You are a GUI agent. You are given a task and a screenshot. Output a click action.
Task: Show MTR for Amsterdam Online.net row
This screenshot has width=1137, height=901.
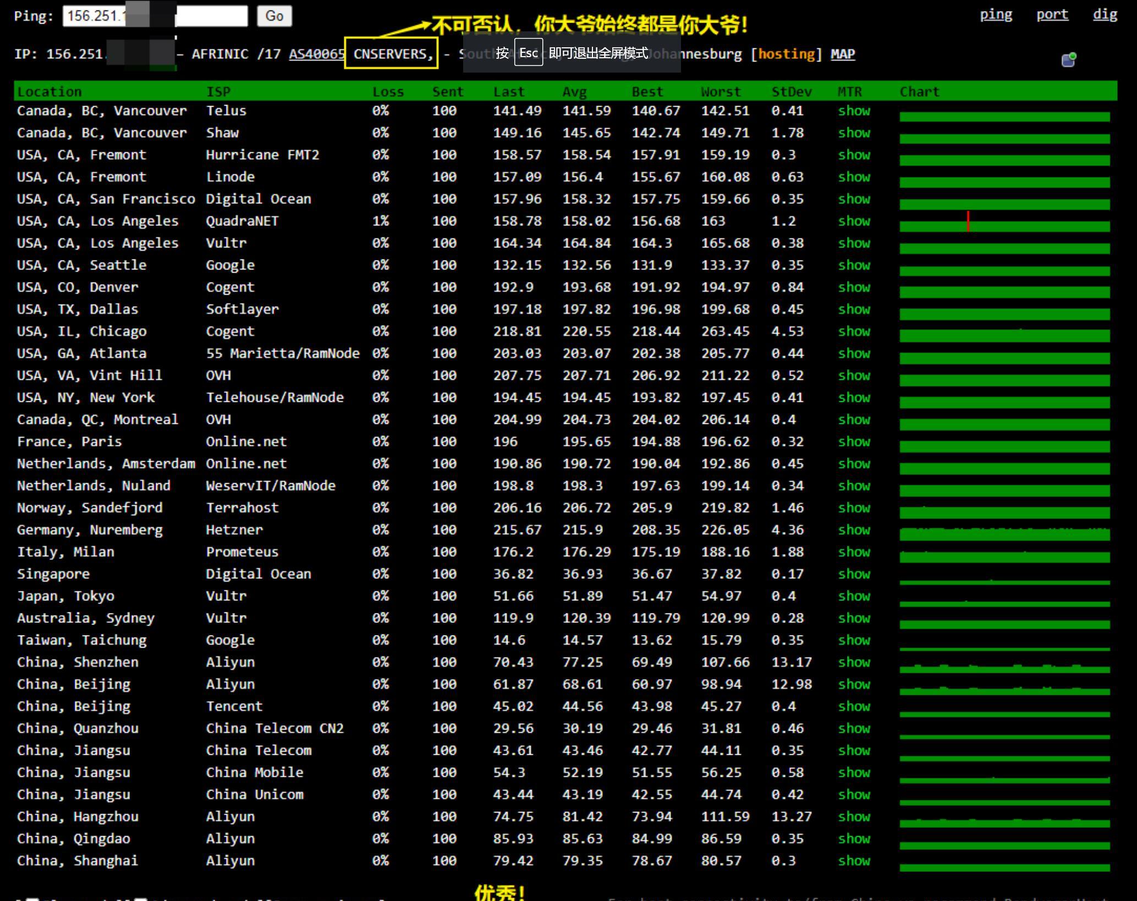[x=854, y=463]
